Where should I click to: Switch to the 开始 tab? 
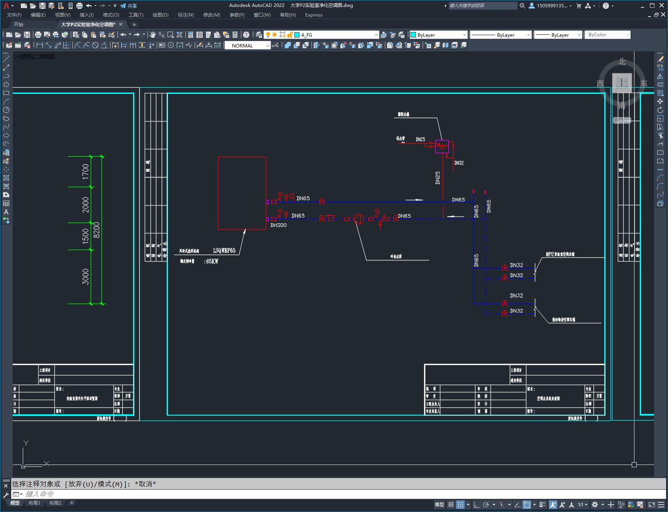(x=19, y=24)
